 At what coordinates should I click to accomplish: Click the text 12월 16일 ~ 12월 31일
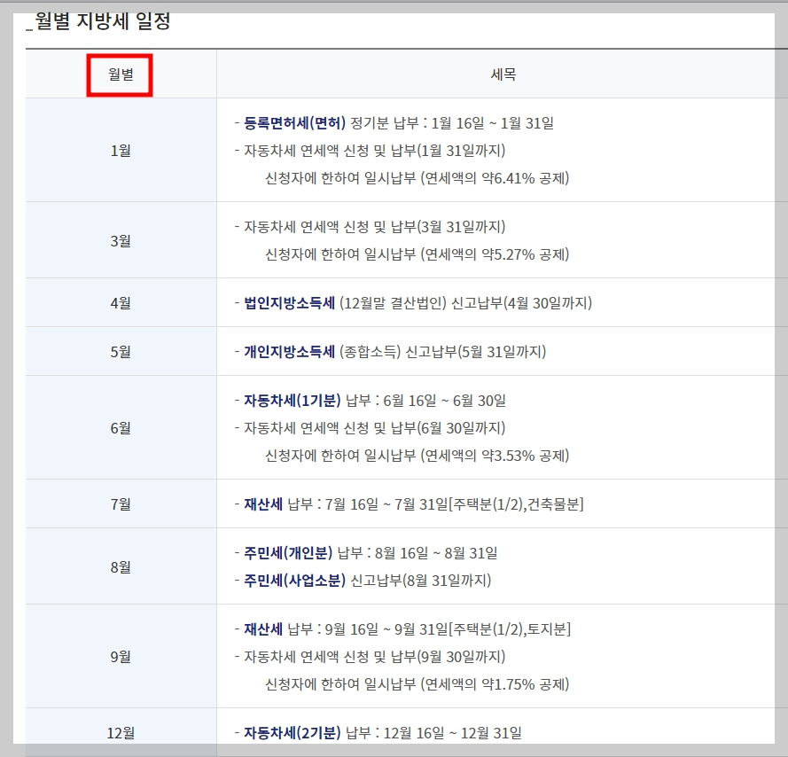453,733
